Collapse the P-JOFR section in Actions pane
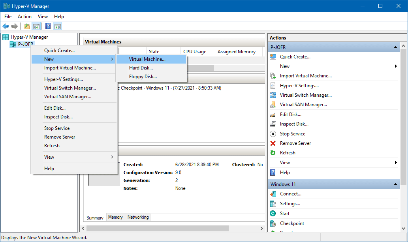This screenshot has height=242, width=408. [395, 47]
